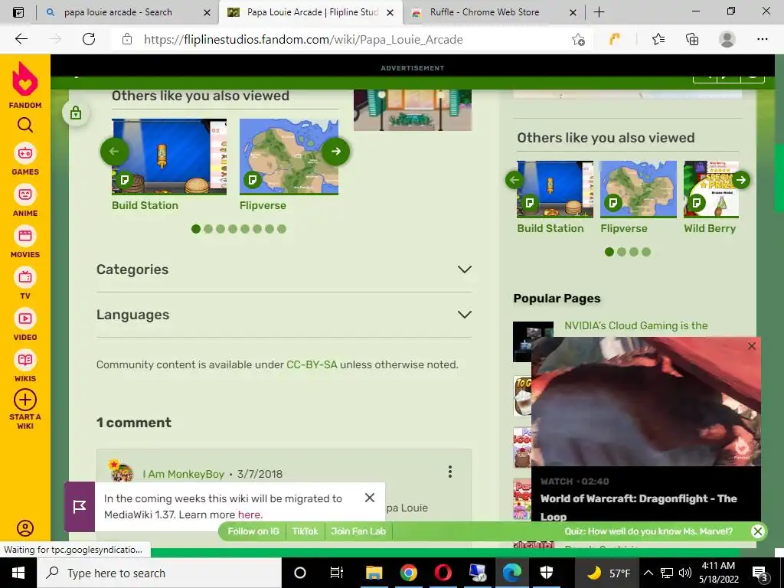Open Flipverse map thumbnail in right rail
784x588 pixels.
(638, 190)
